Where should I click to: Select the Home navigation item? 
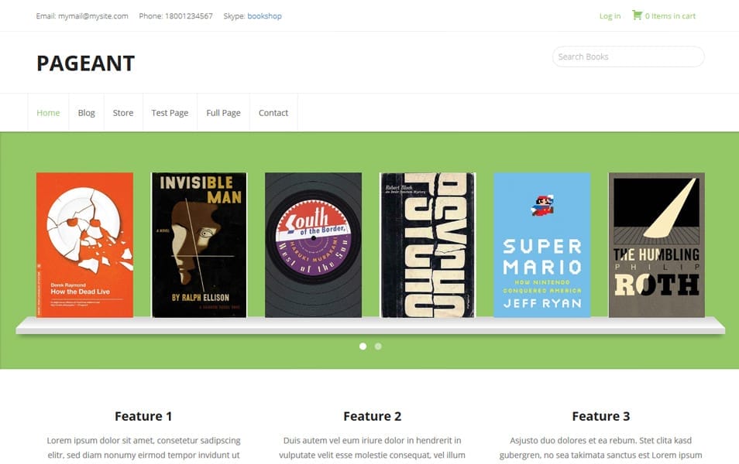click(48, 112)
